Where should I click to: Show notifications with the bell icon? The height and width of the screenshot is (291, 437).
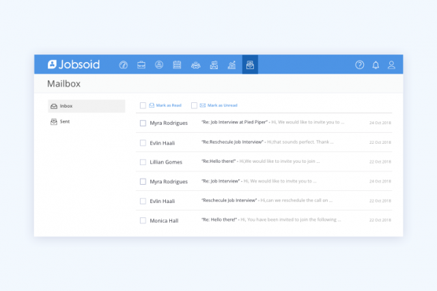[376, 65]
